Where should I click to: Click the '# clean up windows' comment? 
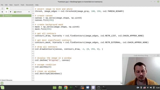point(45,71)
